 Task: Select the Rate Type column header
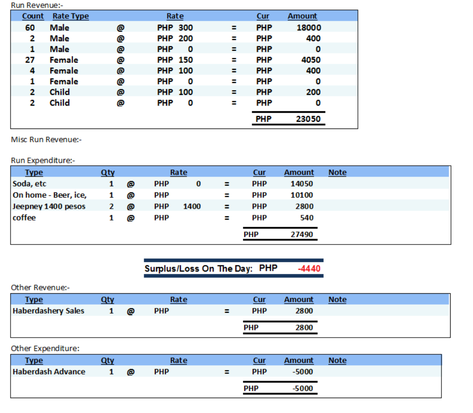click(70, 16)
